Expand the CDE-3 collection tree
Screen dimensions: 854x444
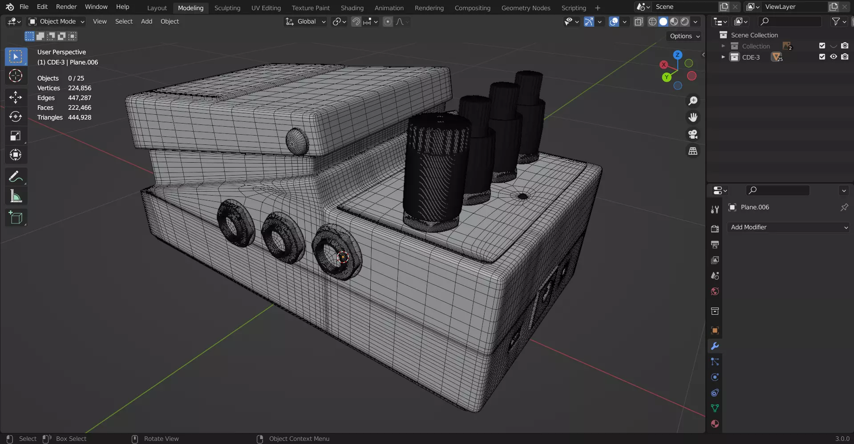click(x=723, y=57)
